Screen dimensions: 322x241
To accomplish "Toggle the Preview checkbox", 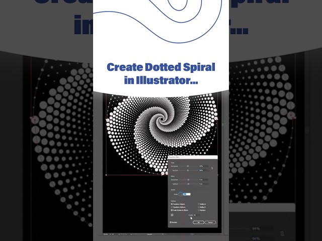I will pyautogui.click(x=171, y=222).
